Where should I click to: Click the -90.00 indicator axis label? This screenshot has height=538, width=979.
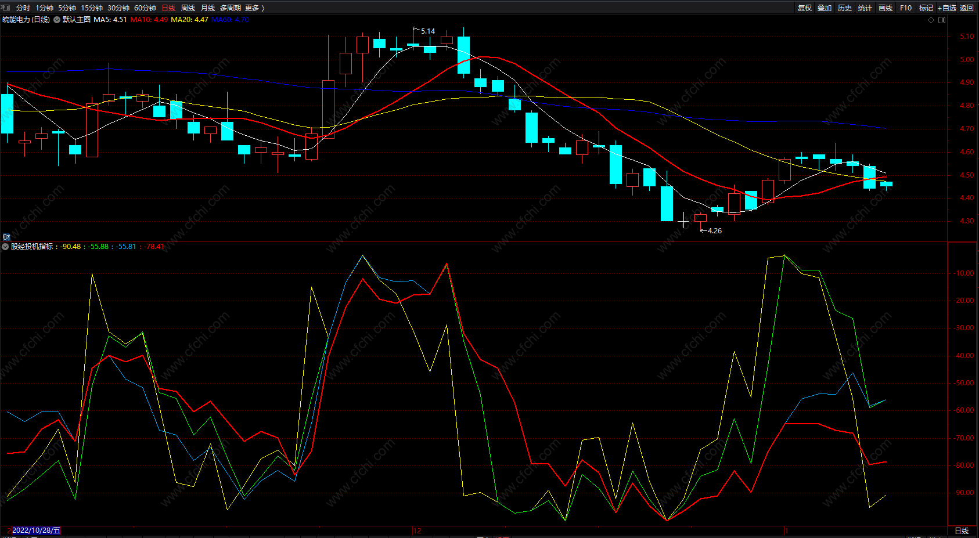coord(964,493)
